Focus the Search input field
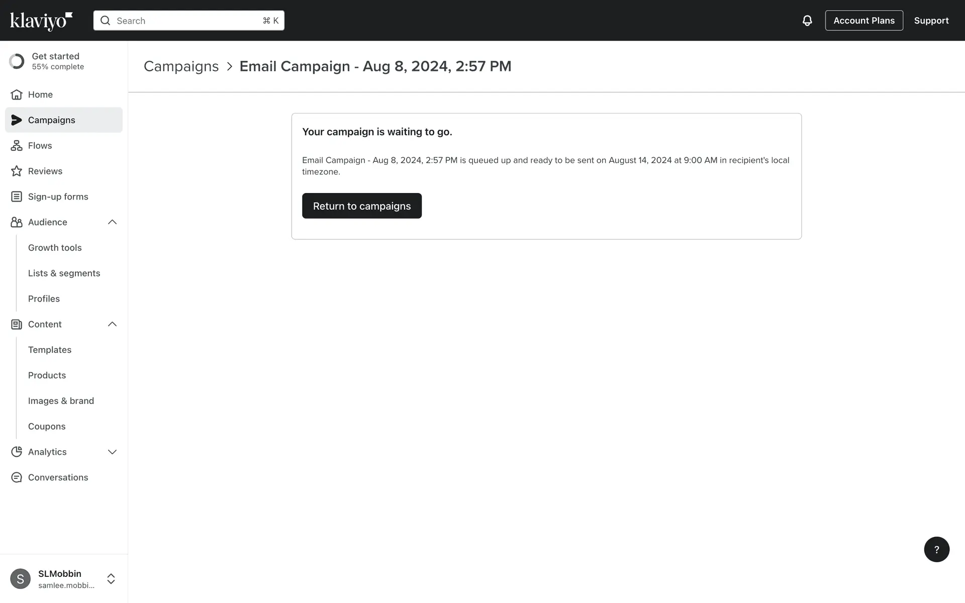 coord(188,21)
